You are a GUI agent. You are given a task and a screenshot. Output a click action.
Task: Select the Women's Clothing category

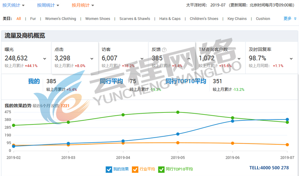click(61, 19)
